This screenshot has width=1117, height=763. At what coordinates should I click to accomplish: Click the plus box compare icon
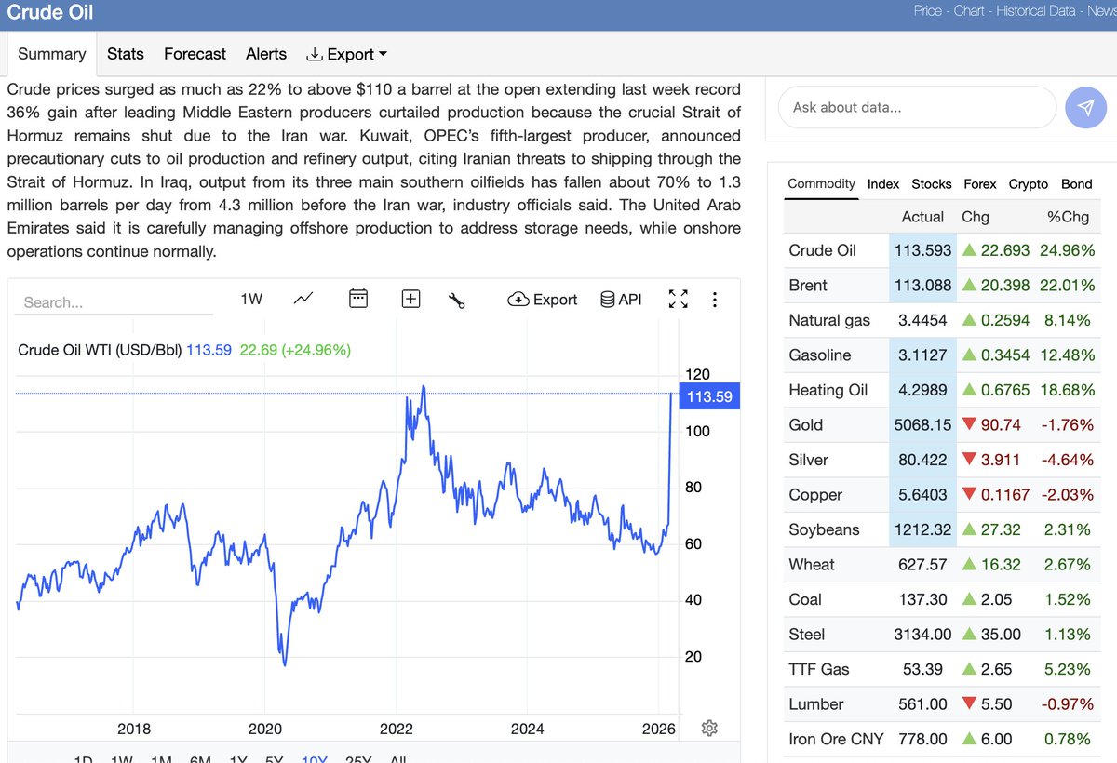click(411, 299)
